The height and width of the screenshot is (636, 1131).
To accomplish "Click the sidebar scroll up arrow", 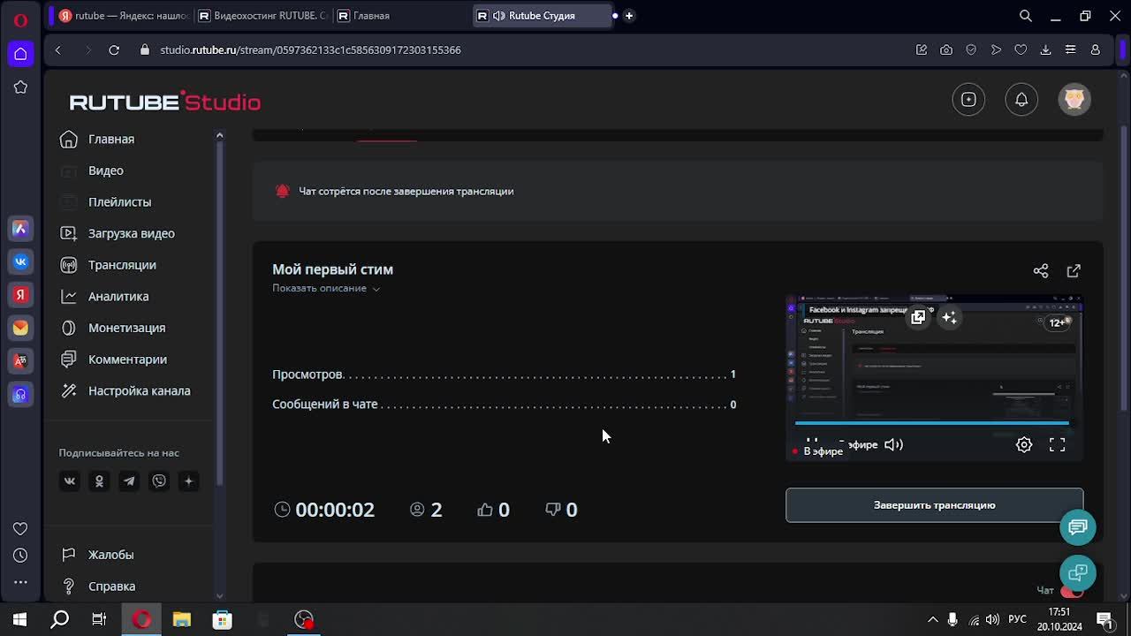I will click(x=219, y=135).
